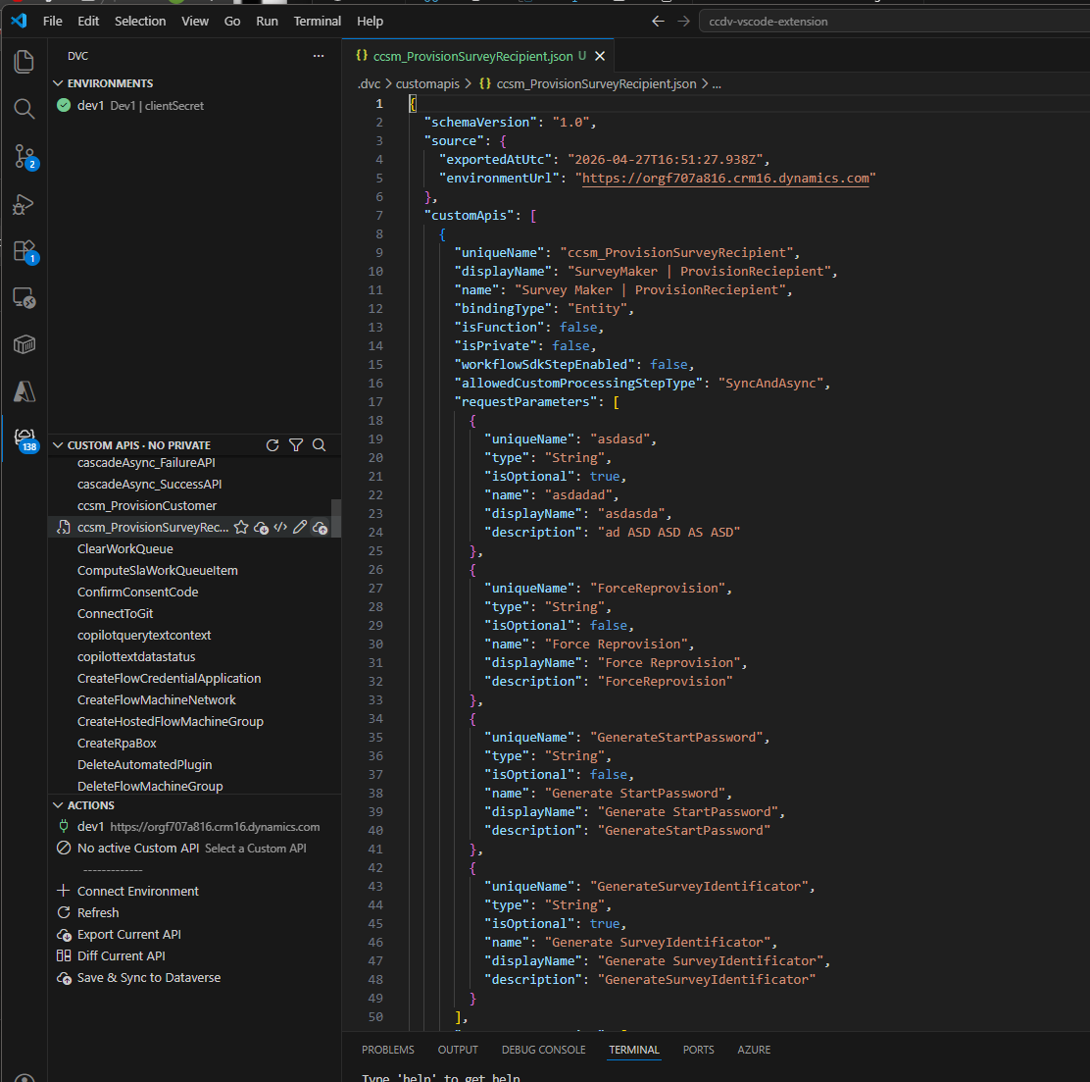Screen dimensions: 1090x1082
Task: Switch to the Azure panel tab
Action: [x=754, y=1050]
